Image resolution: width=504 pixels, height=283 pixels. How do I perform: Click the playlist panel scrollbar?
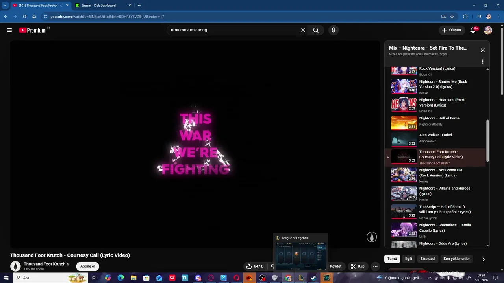pos(487,140)
